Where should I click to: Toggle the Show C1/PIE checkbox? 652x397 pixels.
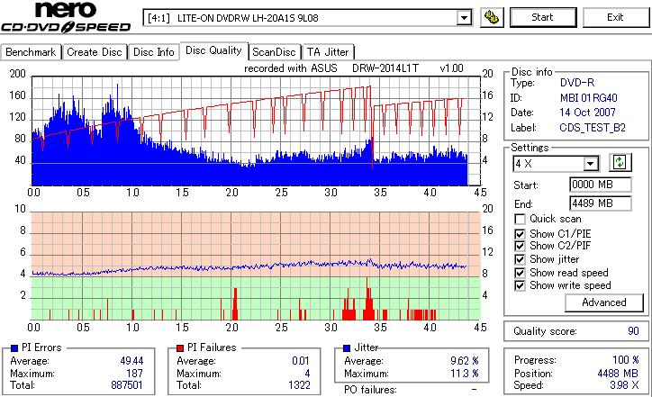click(520, 234)
